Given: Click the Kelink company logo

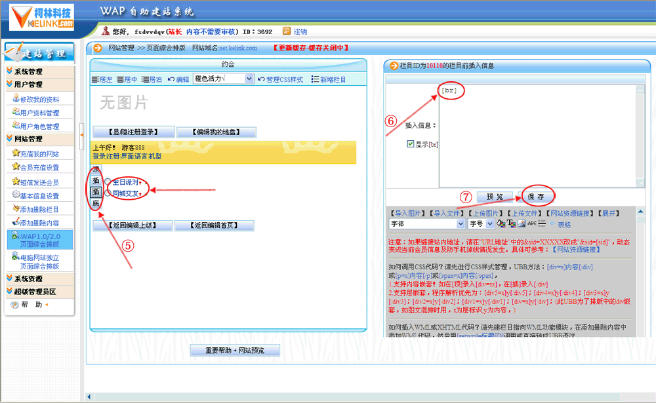Looking at the screenshot, I should point(41,17).
